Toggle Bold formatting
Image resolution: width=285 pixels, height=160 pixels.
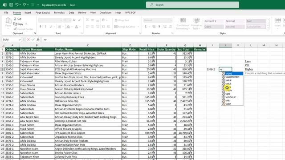pos(40,27)
